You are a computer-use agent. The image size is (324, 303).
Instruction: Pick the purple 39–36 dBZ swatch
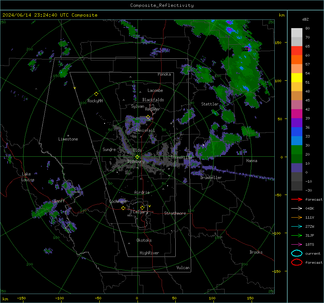(297, 122)
